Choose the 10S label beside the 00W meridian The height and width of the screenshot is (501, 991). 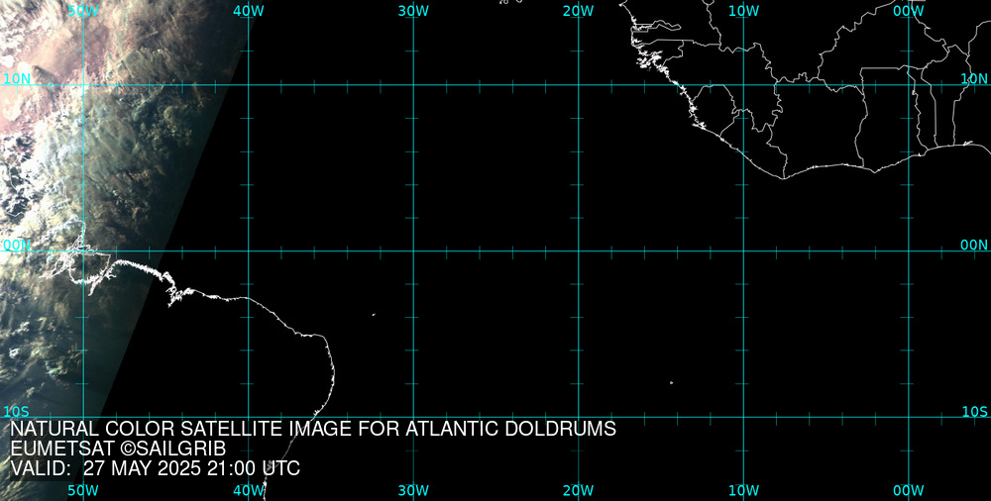point(974,412)
